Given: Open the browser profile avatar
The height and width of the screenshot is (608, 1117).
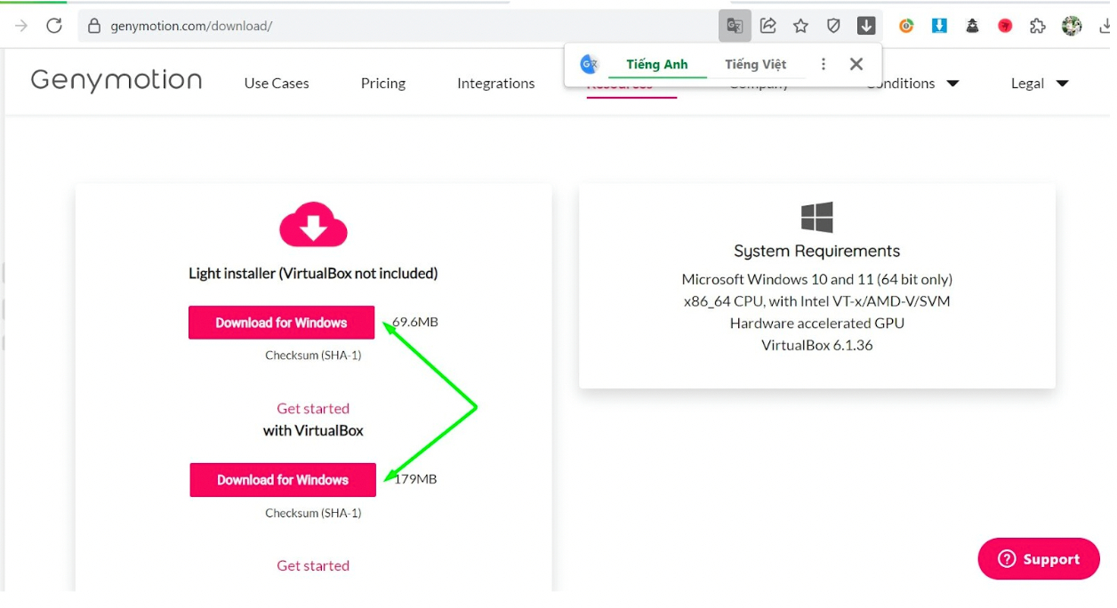Looking at the screenshot, I should [1072, 26].
